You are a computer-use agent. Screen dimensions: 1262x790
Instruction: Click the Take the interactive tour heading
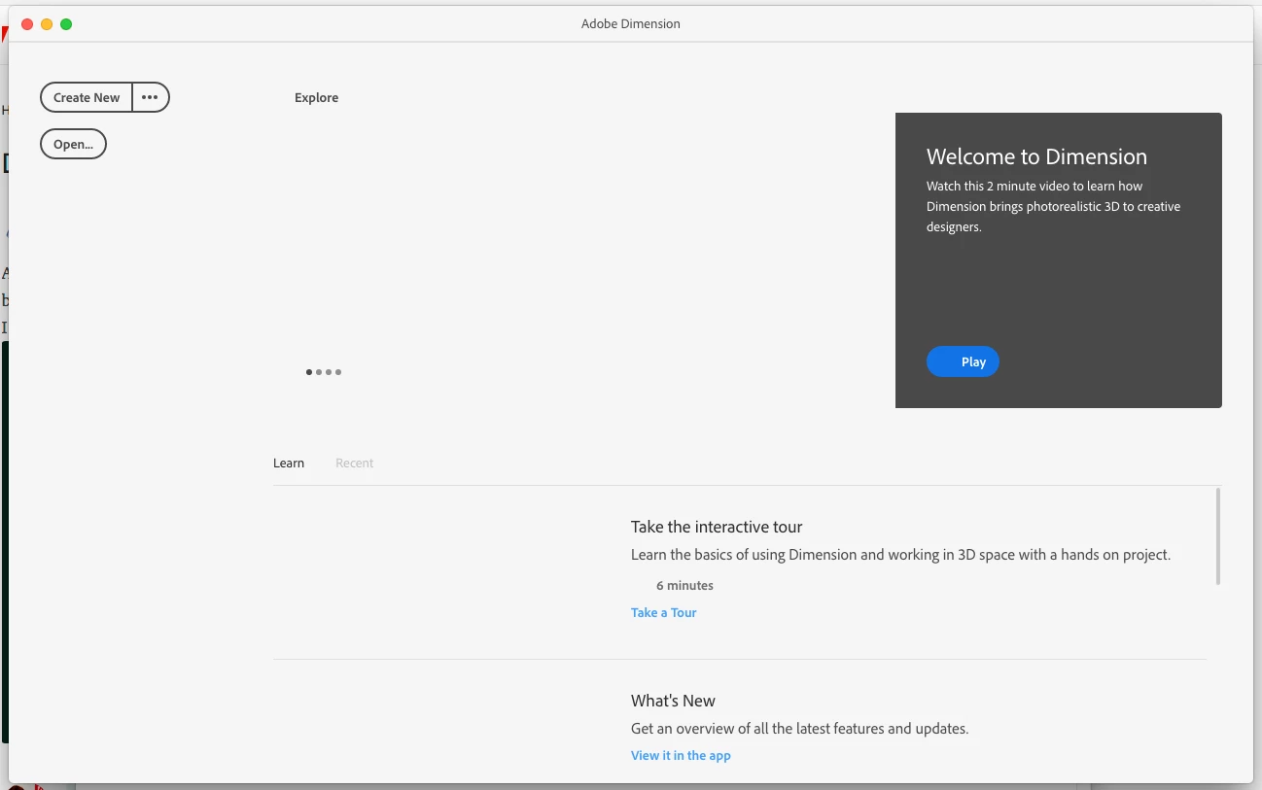(717, 527)
